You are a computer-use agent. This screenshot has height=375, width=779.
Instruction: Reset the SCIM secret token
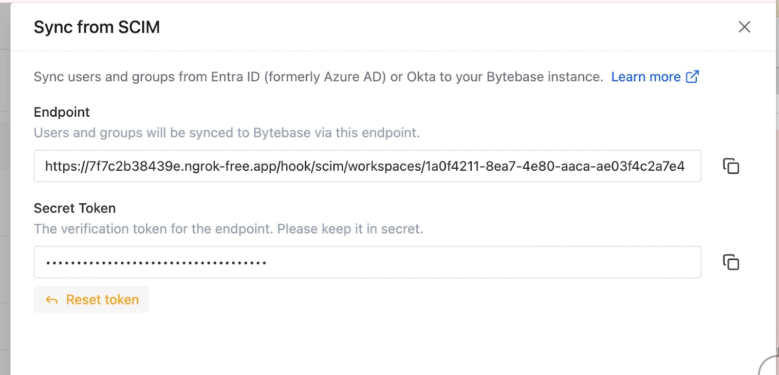(x=91, y=300)
